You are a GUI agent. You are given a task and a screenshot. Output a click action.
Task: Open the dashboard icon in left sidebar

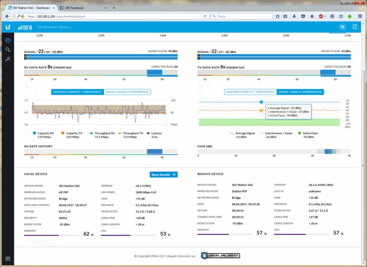[x=8, y=40]
